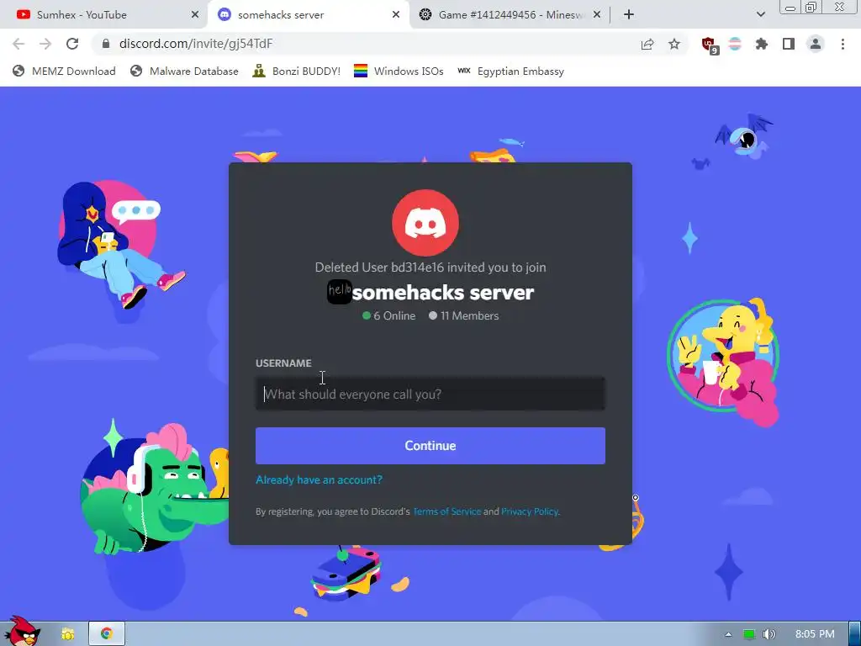Image resolution: width=861 pixels, height=646 pixels.
Task: Show hidden system tray icons
Action: 728,634
